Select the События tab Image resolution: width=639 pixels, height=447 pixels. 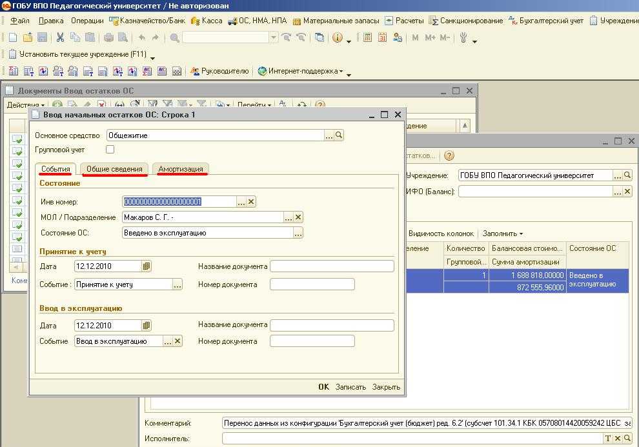pos(56,169)
